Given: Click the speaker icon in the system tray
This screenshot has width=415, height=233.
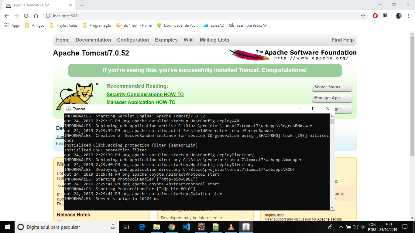Looking at the screenshot, I should tap(362, 227).
